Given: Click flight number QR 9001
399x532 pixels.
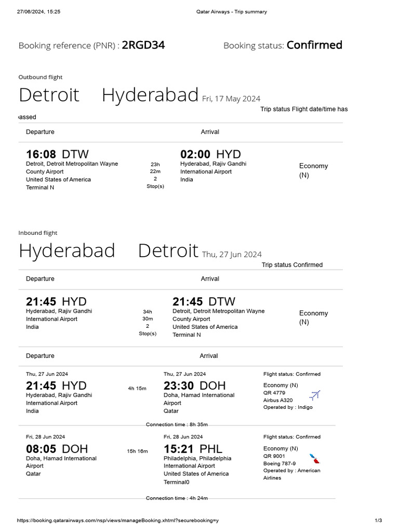Looking at the screenshot, I should coord(274,456).
